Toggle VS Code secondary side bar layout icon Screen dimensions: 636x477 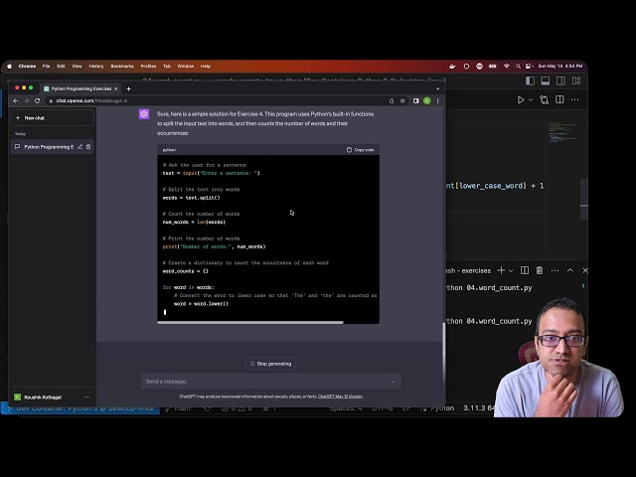tap(560, 80)
